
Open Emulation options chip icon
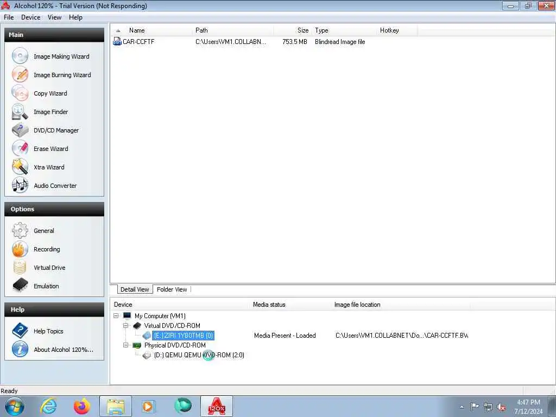tap(20, 285)
